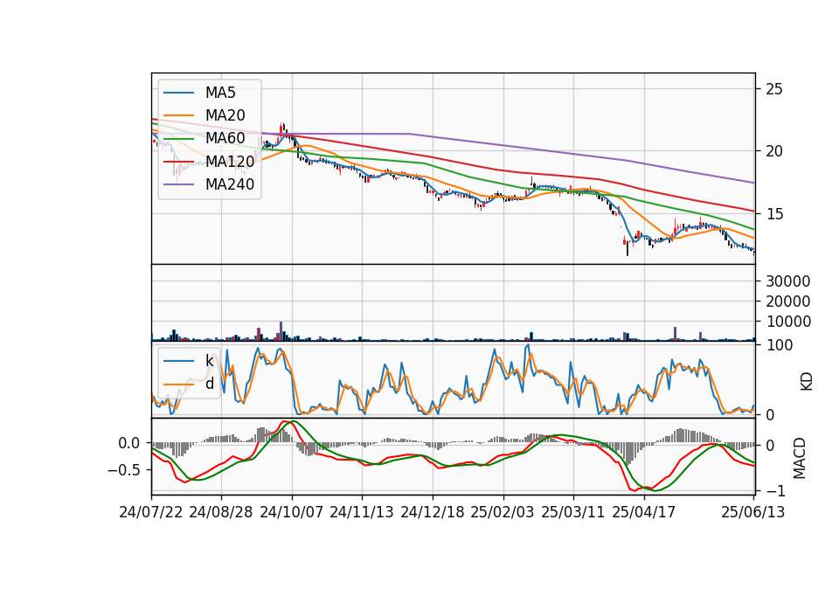Click the red MA120 legend line sample
This screenshot has height=603, width=839.
178,162
